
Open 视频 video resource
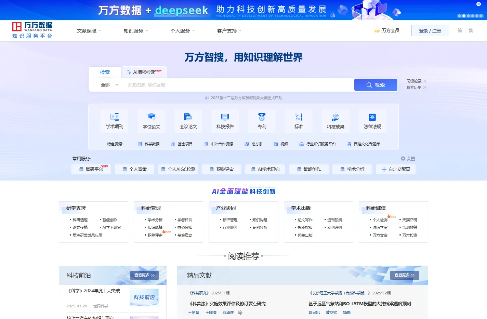click(281, 144)
